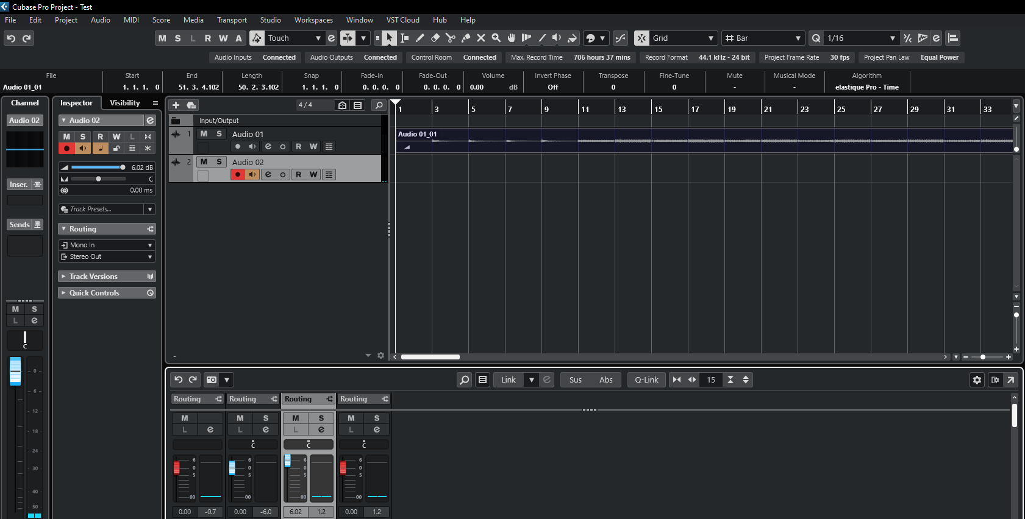This screenshot has width=1025, height=519.
Task: Toggle Mute on Audio 01 track
Action: (x=204, y=134)
